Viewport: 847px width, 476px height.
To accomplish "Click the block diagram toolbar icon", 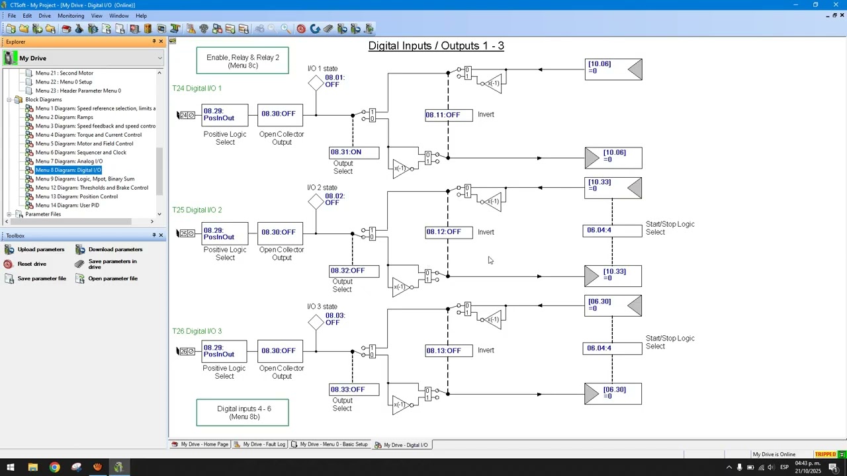I will click(217, 29).
